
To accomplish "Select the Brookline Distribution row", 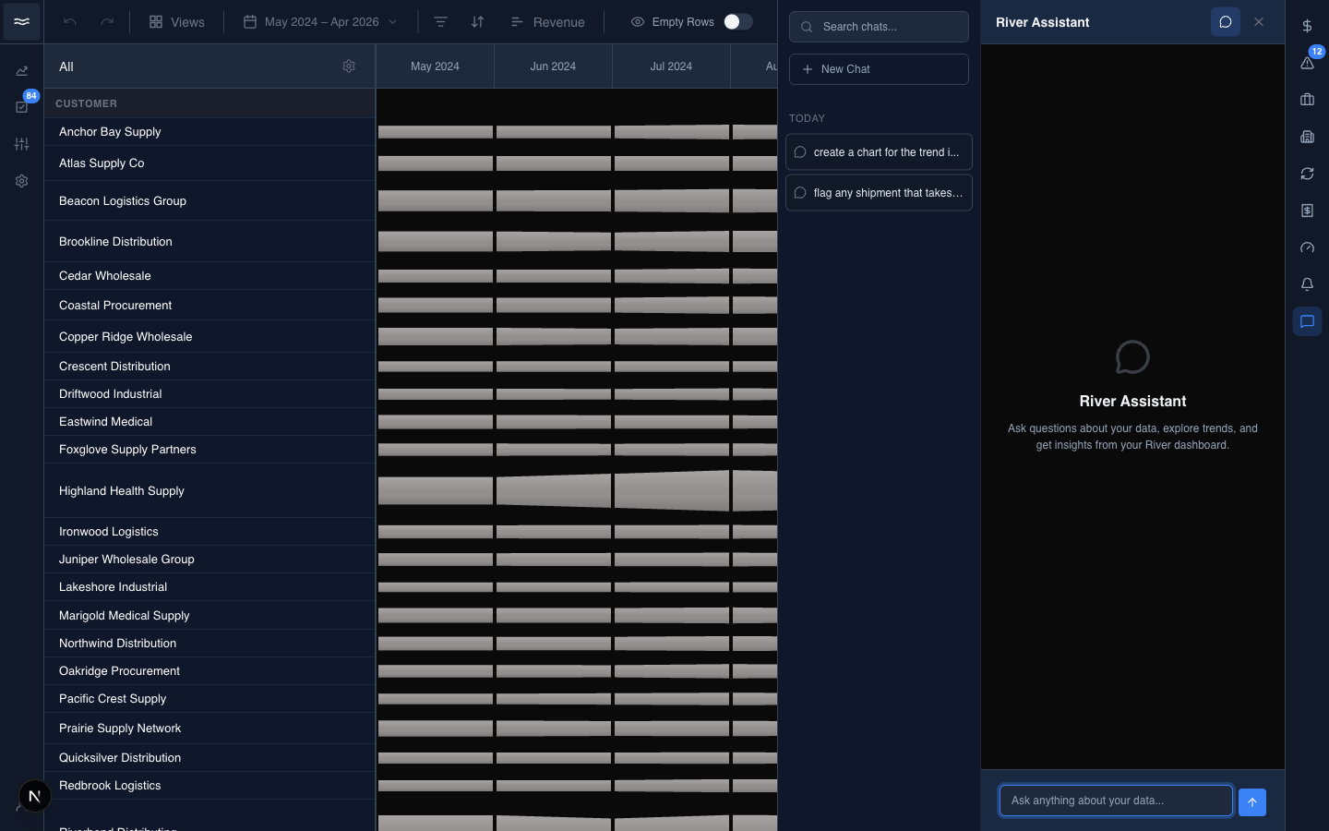I will 210,241.
